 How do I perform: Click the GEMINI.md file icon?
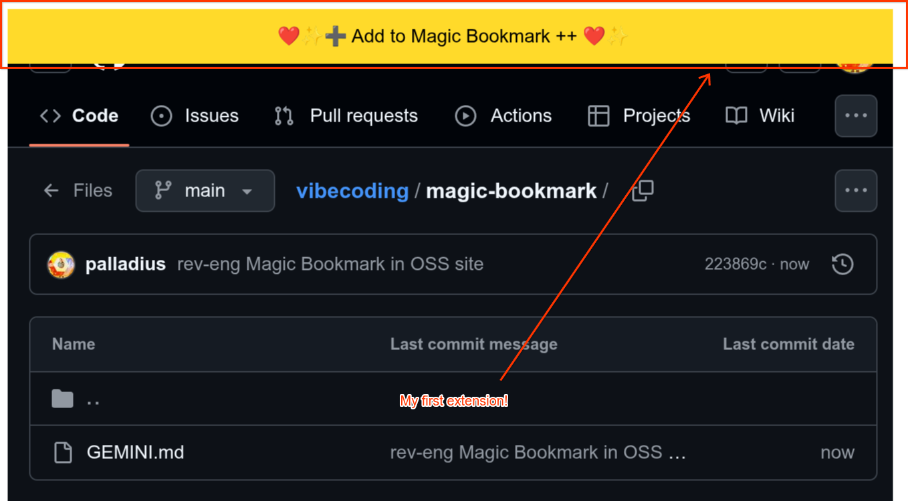coord(63,453)
